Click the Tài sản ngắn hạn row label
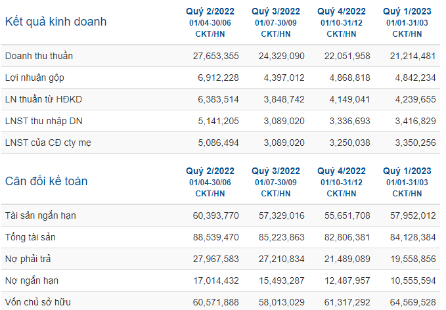Image resolution: width=446 pixels, height=310 pixels. click(40, 215)
